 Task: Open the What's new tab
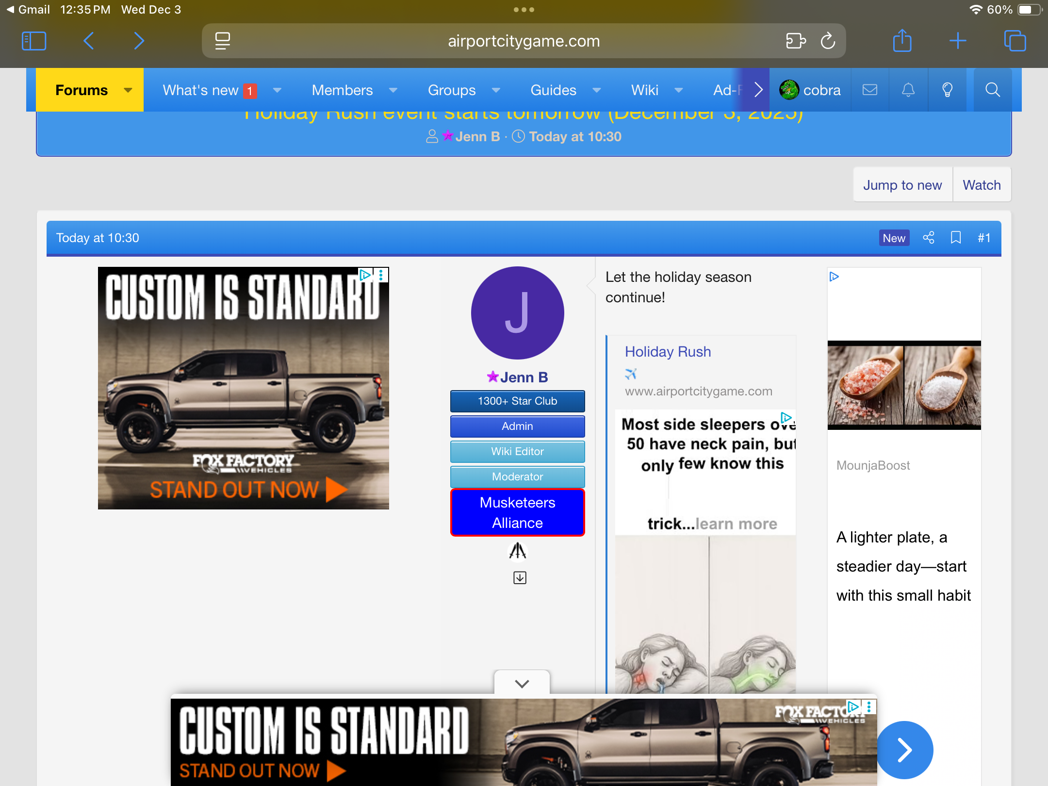(200, 90)
